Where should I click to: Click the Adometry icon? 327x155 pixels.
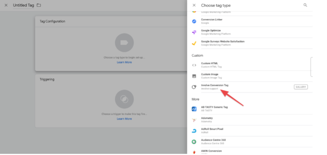click(194, 120)
